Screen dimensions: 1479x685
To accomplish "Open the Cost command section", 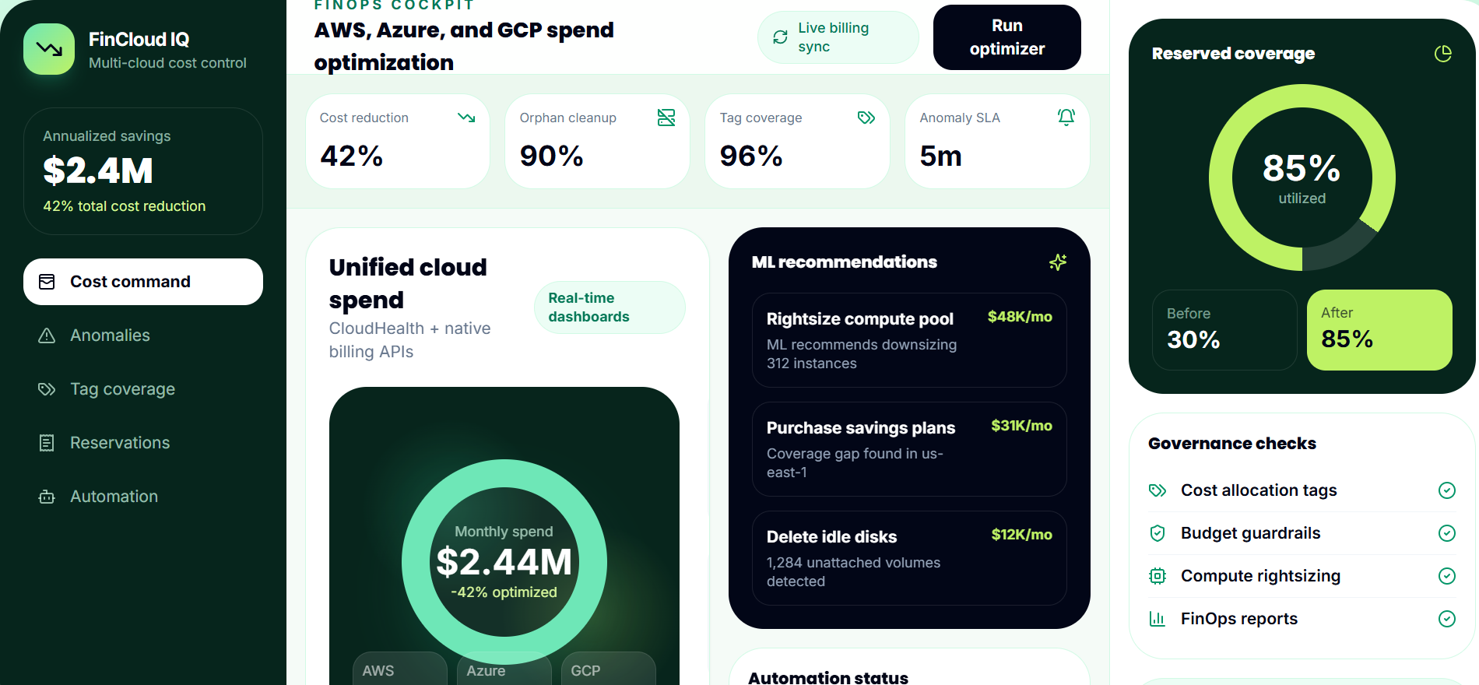I will coord(143,282).
